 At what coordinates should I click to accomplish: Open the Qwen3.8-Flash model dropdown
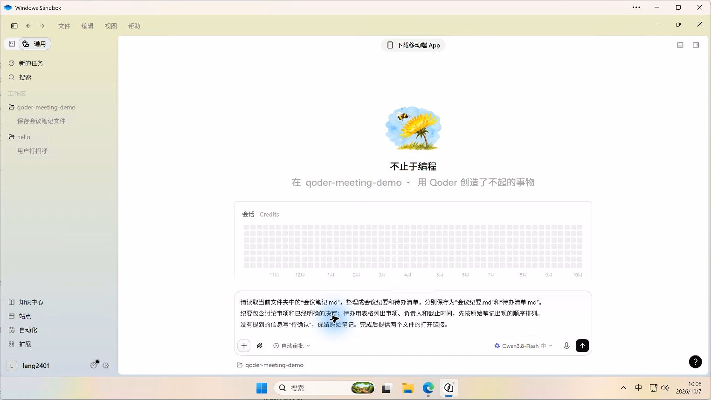pyautogui.click(x=523, y=346)
